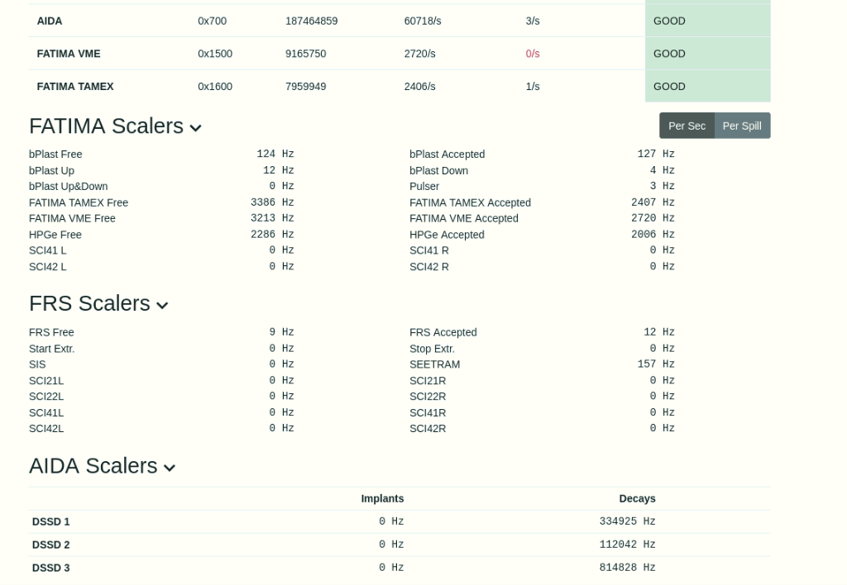847x585 pixels.
Task: Collapse the AIDA Scalers section chevron
Action: (169, 468)
